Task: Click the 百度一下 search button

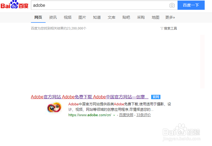Action: (191, 5)
